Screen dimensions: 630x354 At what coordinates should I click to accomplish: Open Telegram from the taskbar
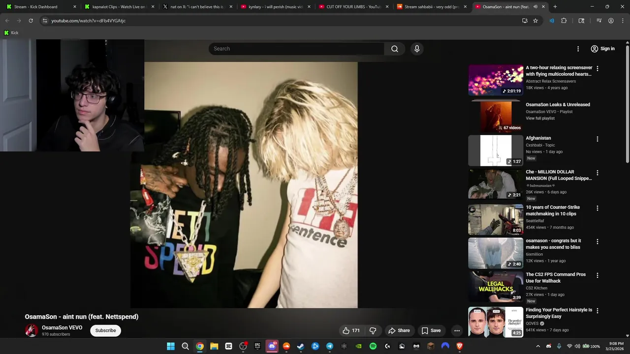tap(330, 346)
